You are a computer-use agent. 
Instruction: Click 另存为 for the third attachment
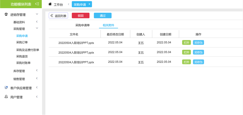tap(198, 62)
